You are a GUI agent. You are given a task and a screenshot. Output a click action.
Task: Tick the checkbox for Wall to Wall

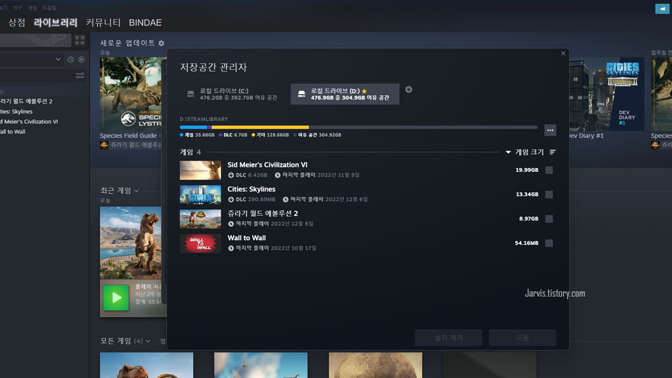click(x=549, y=243)
